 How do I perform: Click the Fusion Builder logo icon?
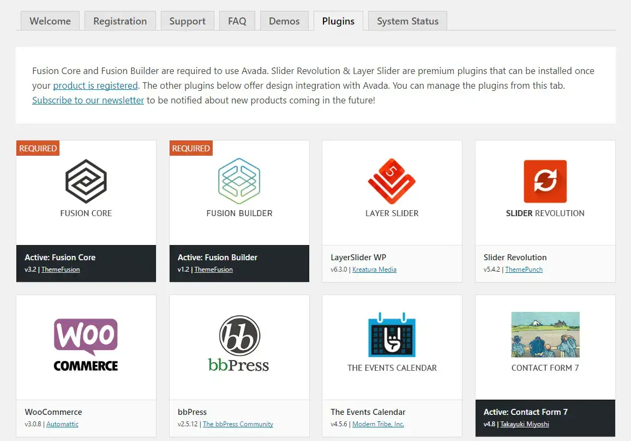pyautogui.click(x=239, y=181)
